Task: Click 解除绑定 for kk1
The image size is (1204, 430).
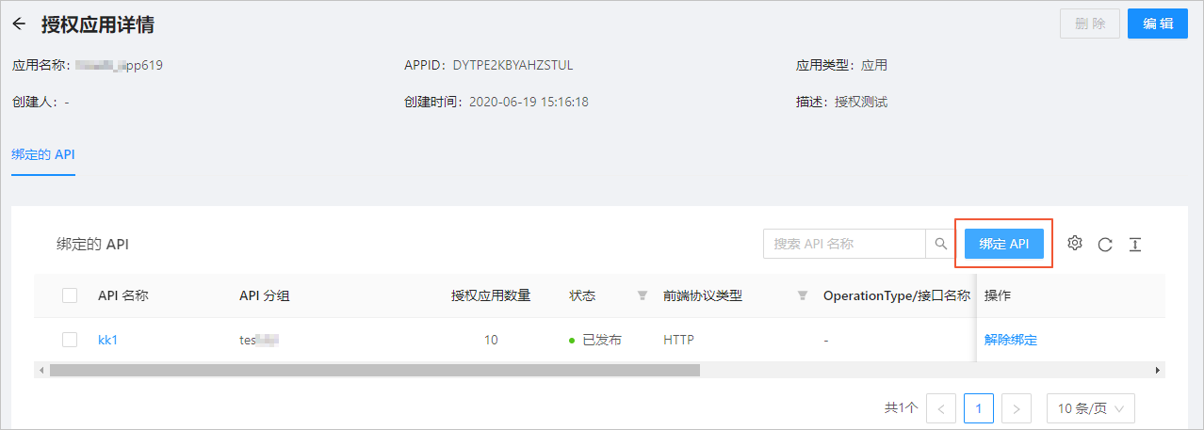Action: [x=1011, y=340]
